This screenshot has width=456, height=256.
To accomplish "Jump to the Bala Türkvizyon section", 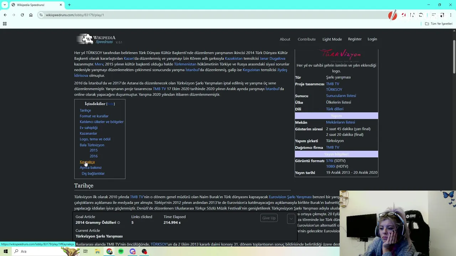I will [92, 145].
